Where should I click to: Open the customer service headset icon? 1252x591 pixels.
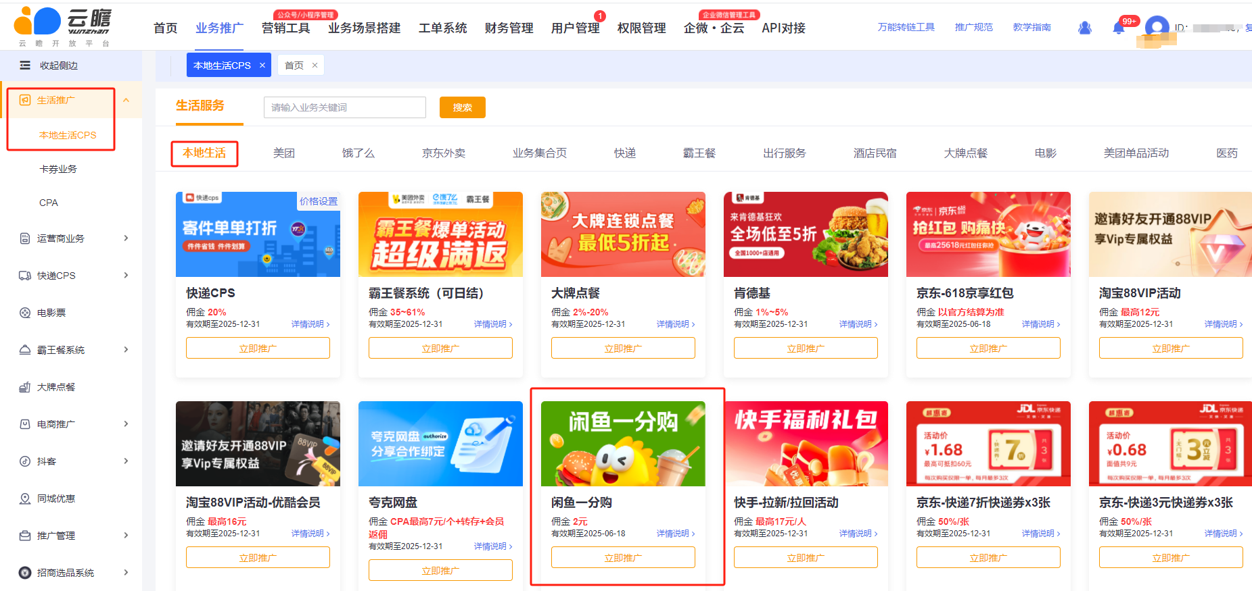[x=1085, y=28]
